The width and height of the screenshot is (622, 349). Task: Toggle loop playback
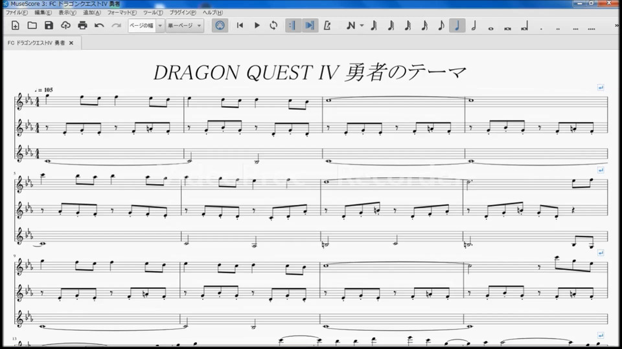click(273, 26)
